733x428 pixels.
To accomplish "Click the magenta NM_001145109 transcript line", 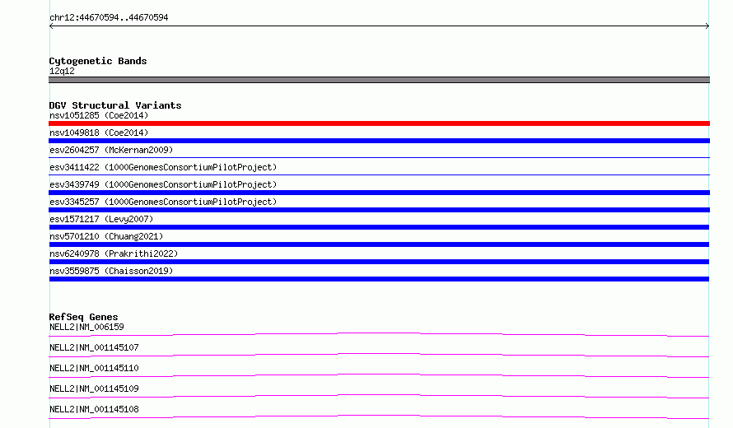I will [x=379, y=396].
